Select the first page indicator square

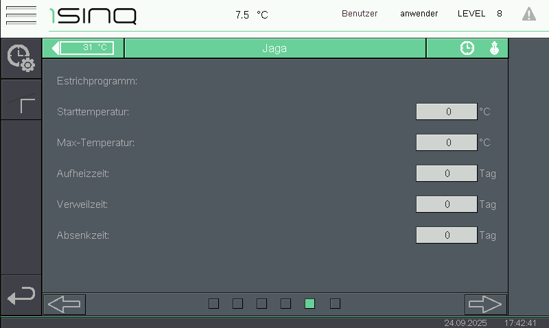coord(213,303)
